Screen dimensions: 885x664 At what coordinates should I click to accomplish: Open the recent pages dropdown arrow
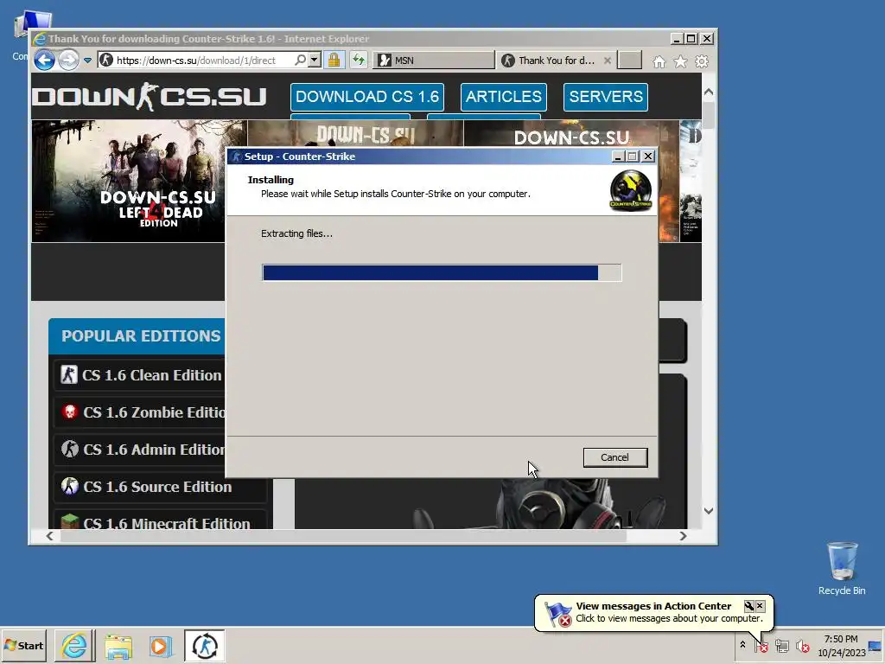coord(87,60)
